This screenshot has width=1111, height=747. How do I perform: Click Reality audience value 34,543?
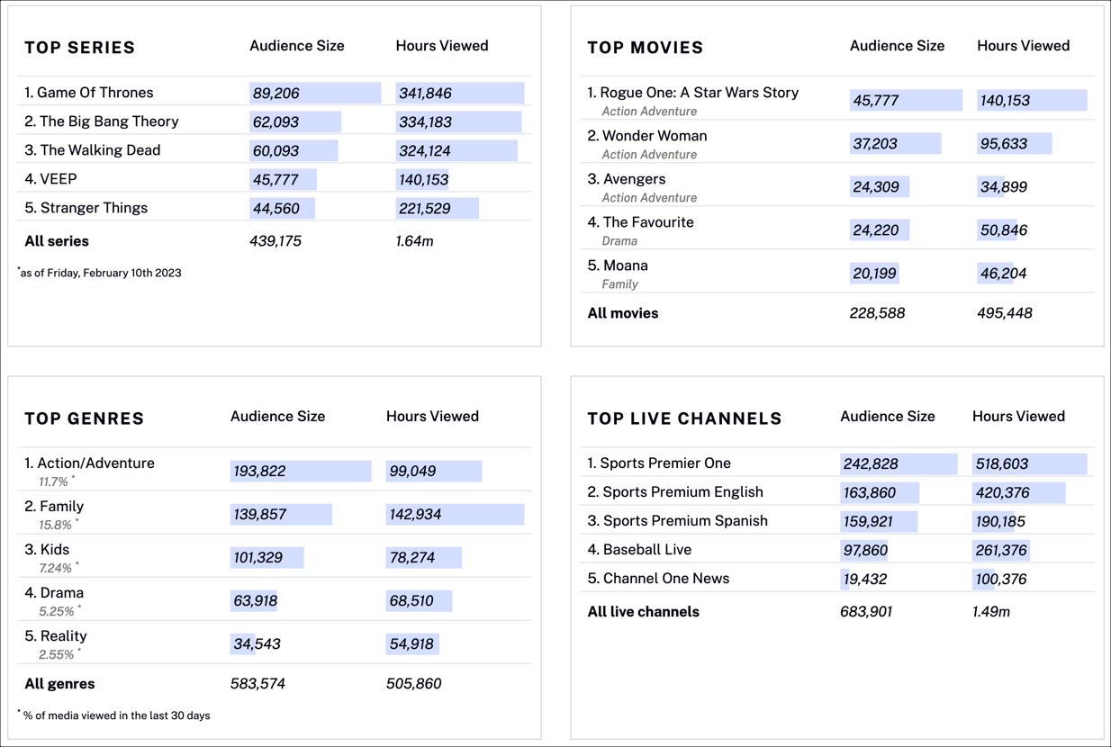(x=257, y=644)
